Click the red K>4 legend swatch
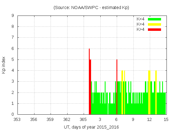The width and height of the screenshot is (175, 131). (154, 29)
